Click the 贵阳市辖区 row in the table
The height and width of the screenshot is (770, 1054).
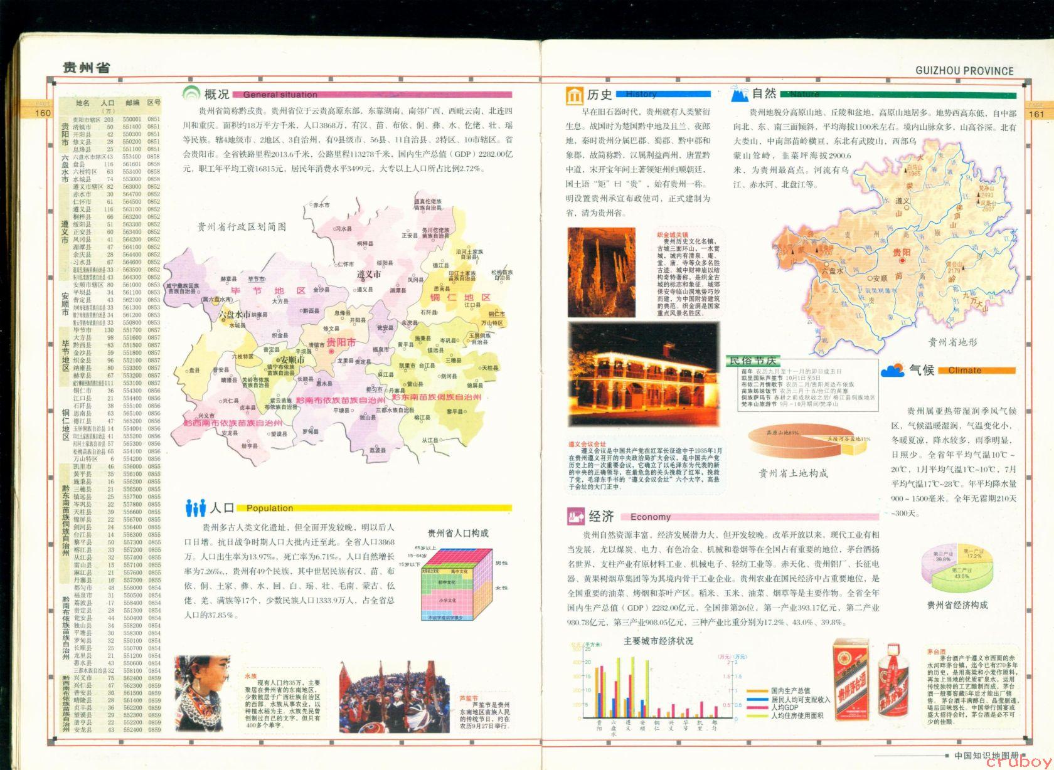(117, 119)
